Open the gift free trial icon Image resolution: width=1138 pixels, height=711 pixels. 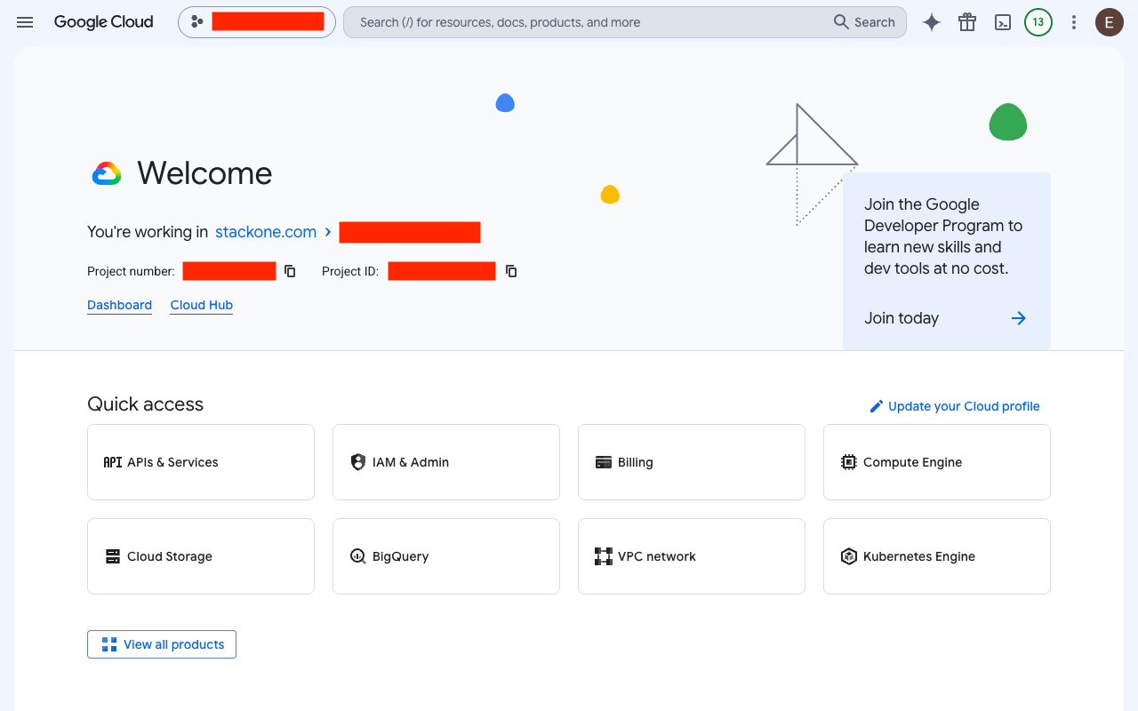[x=967, y=22]
